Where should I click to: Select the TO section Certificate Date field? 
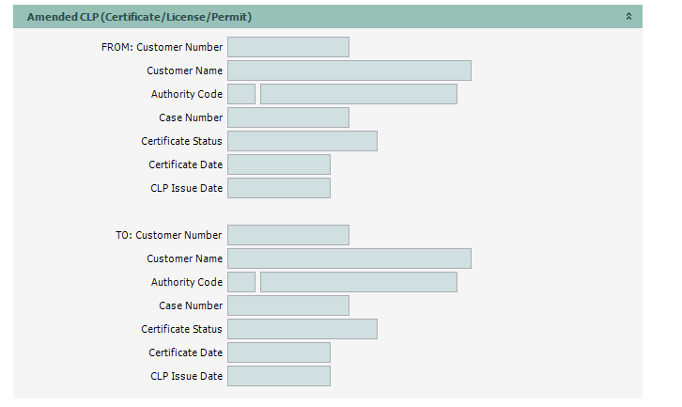pos(279,352)
